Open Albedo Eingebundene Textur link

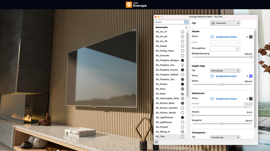pyautogui.click(x=226, y=37)
